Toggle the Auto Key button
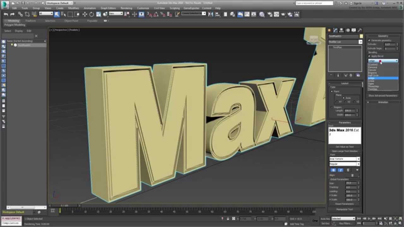 click(325, 218)
